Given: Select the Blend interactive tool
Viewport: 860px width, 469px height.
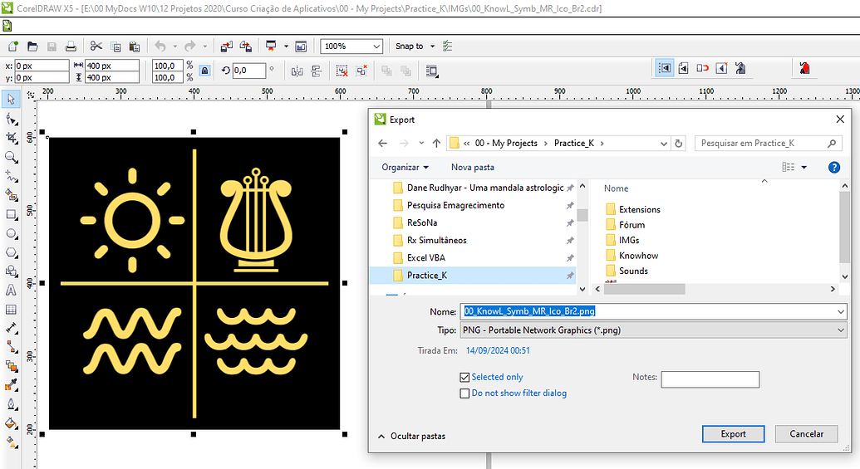Looking at the screenshot, I should coord(11,366).
